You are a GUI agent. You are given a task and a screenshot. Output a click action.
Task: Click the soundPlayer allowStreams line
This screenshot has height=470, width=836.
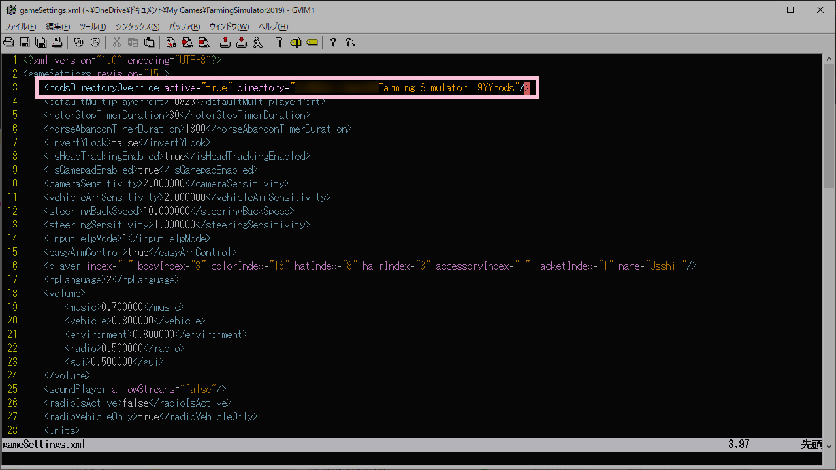(x=135, y=389)
